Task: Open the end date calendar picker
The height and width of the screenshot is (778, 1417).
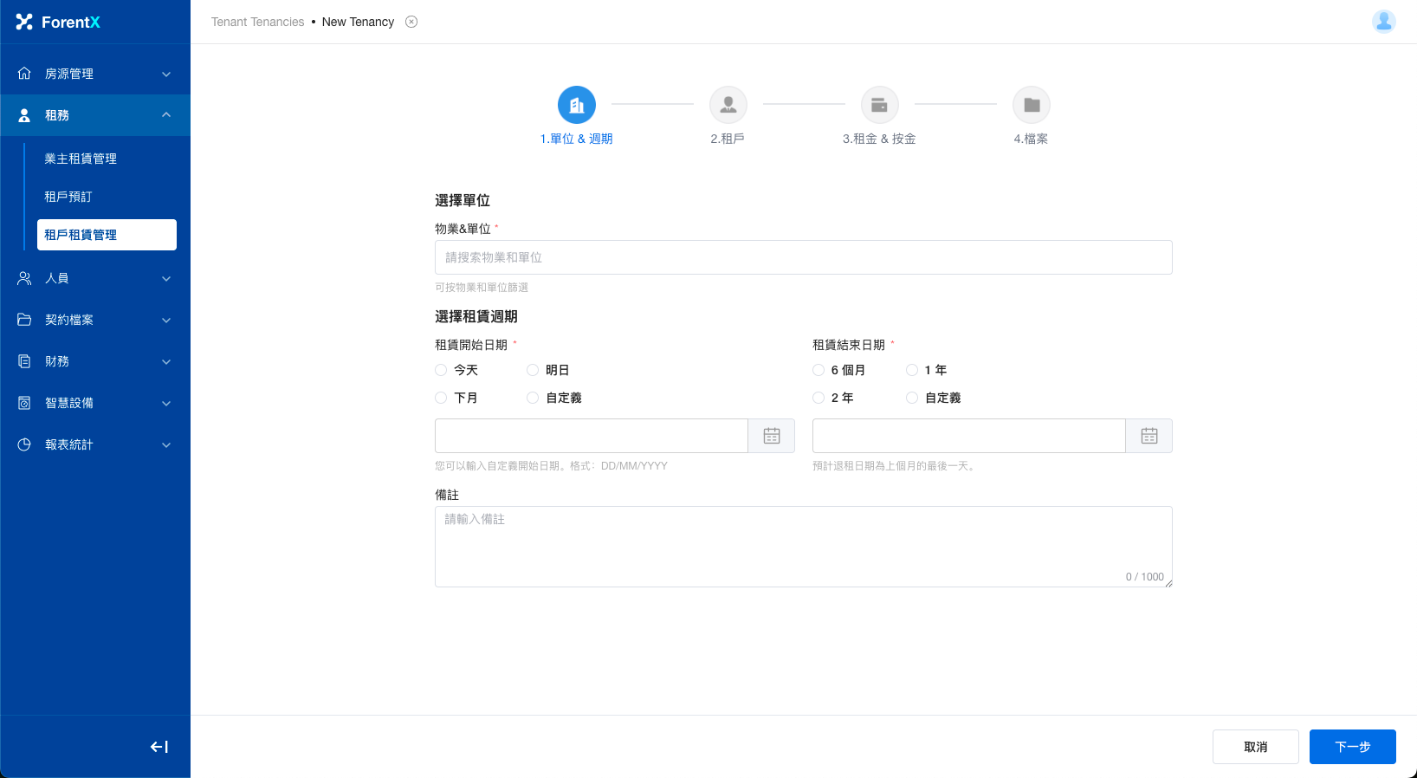Action: 1148,436
